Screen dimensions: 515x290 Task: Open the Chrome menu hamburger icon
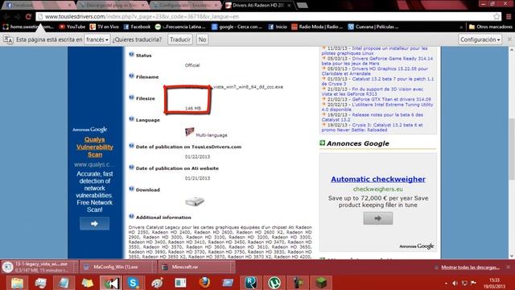click(509, 16)
